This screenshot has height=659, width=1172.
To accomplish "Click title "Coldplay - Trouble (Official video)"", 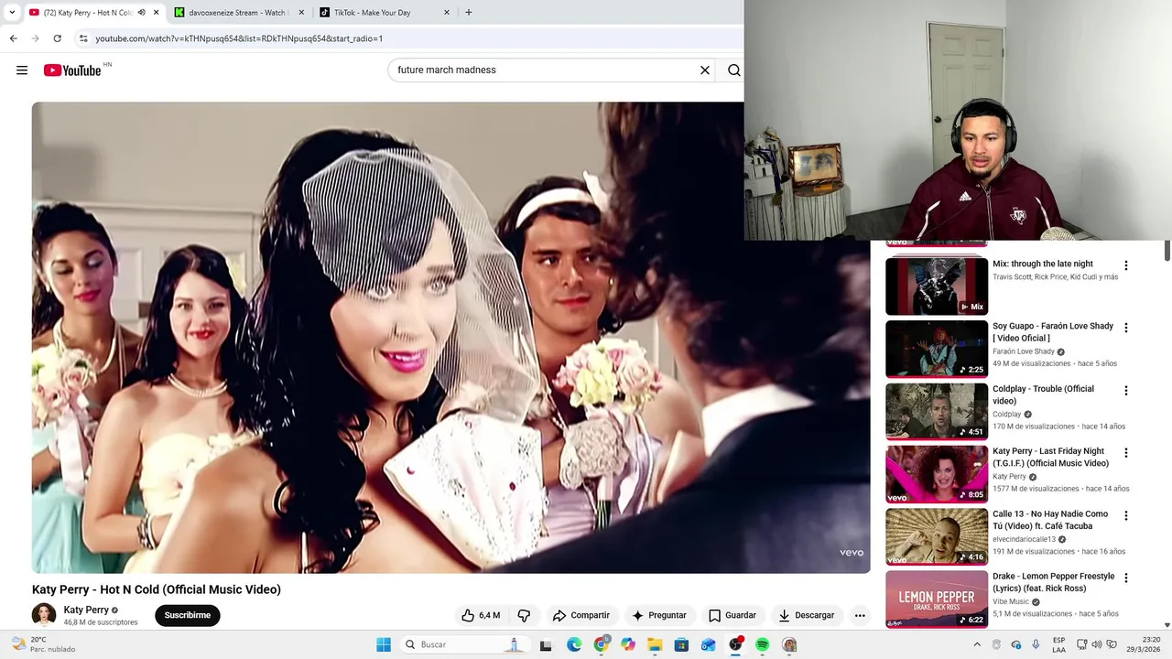I will [x=1043, y=394].
